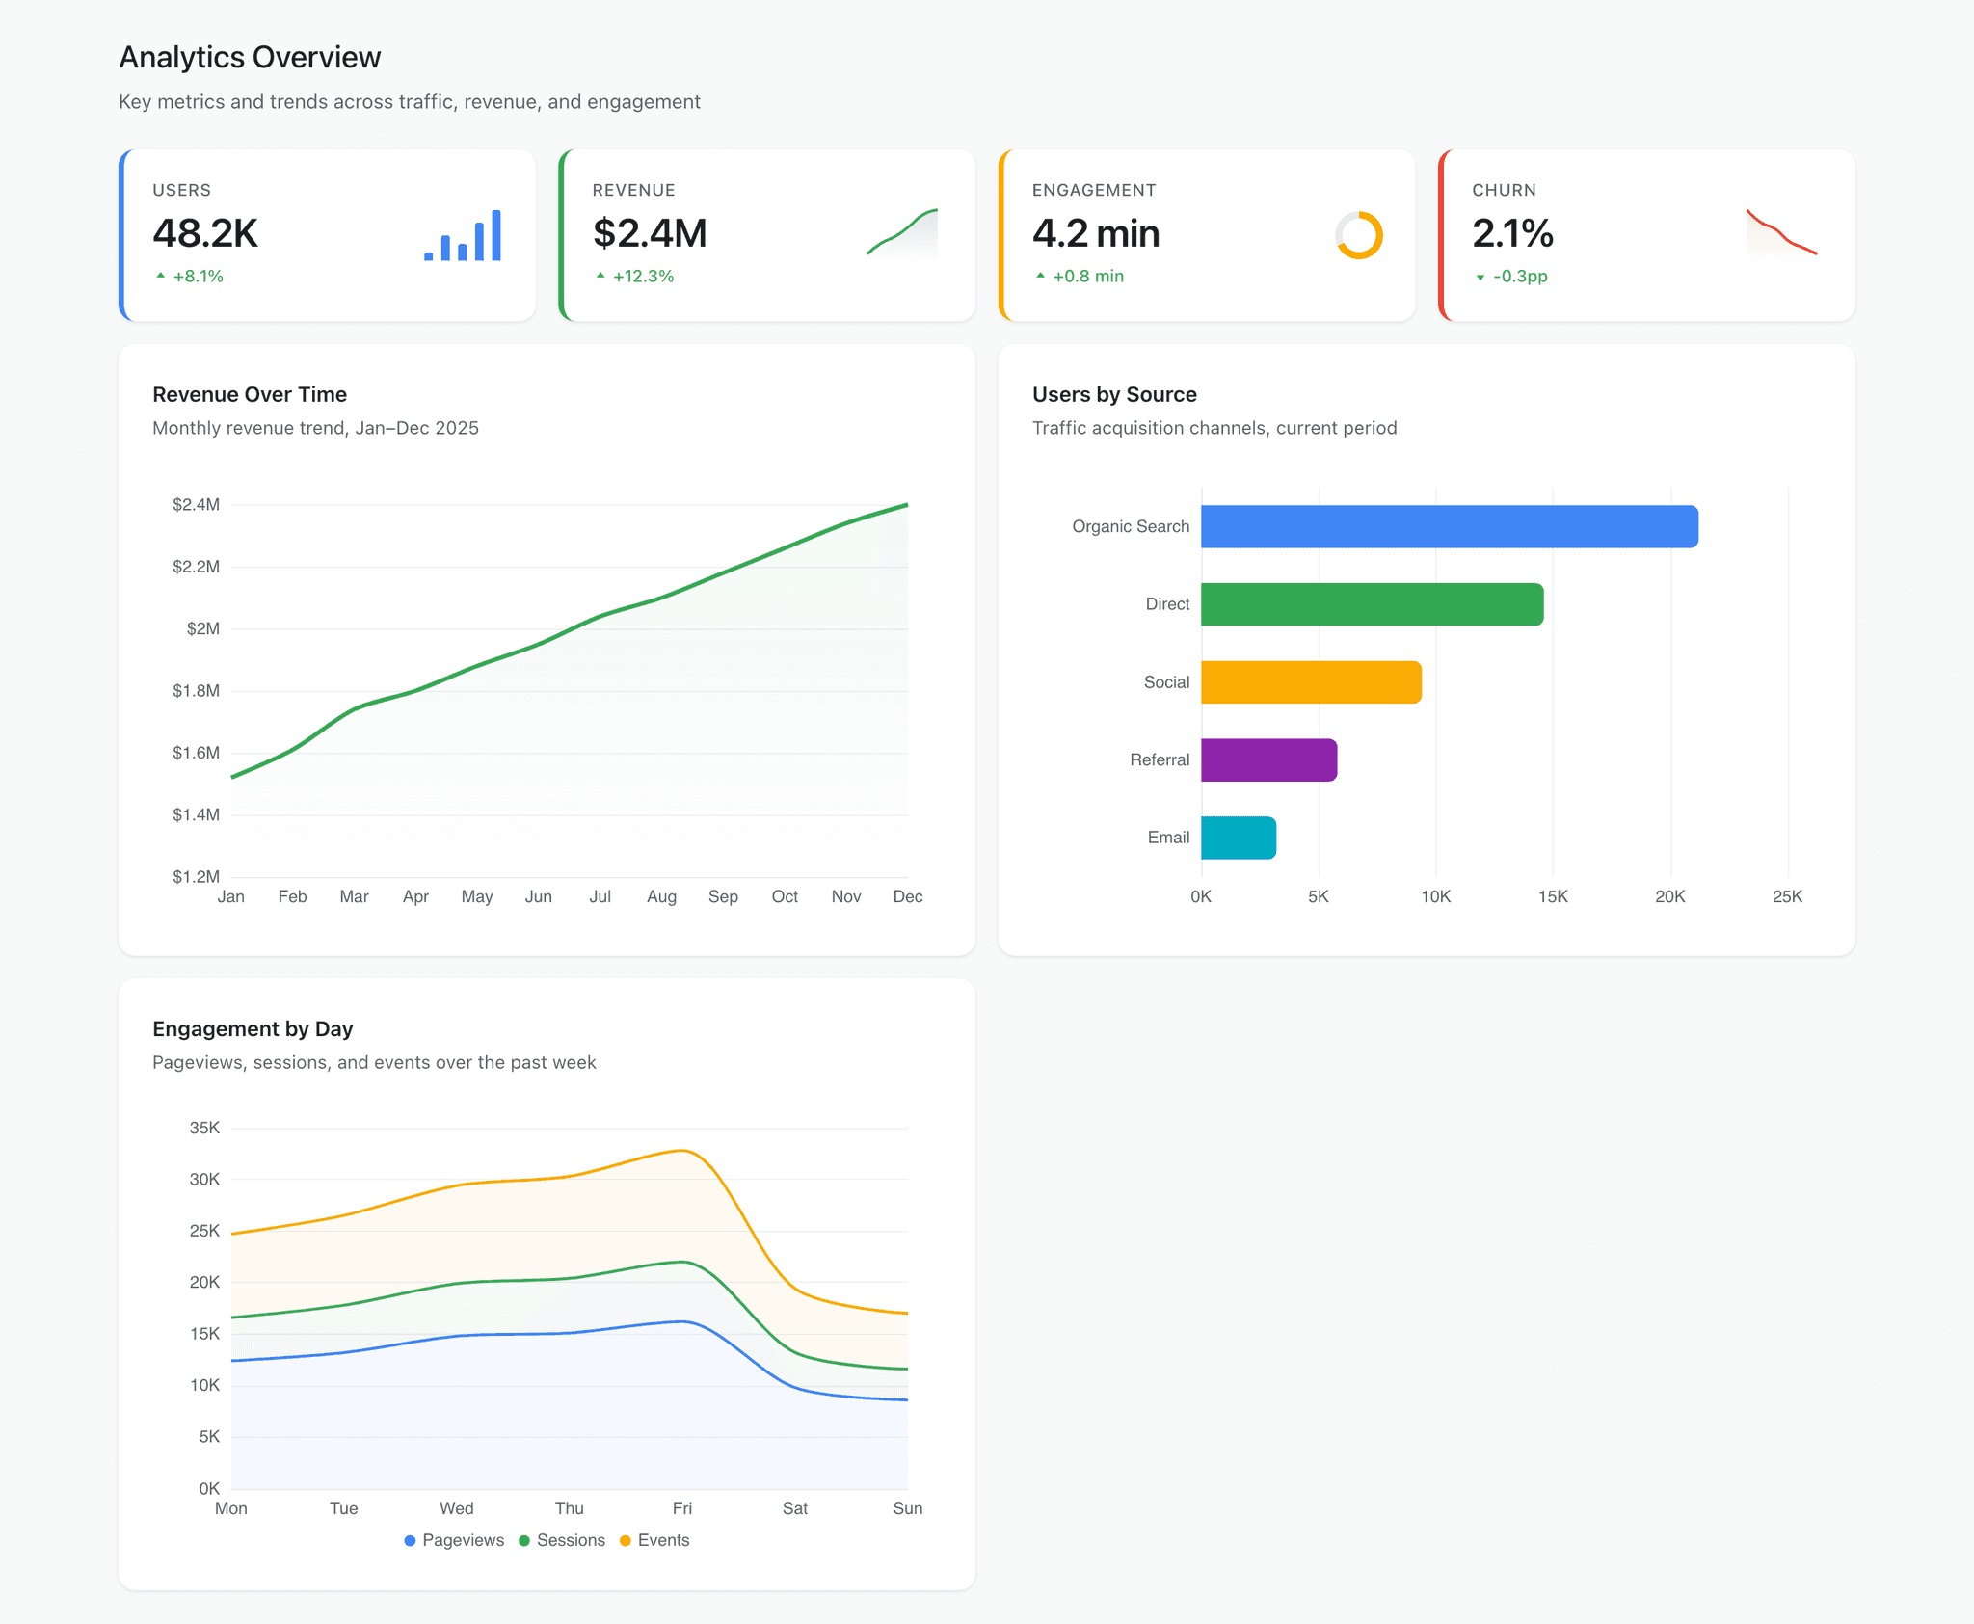
Task: Select the purple Referral bar
Action: click(x=1268, y=759)
